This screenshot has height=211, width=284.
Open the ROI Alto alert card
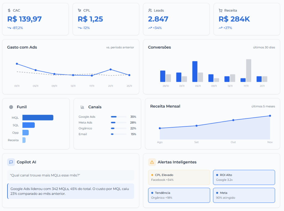(244, 177)
